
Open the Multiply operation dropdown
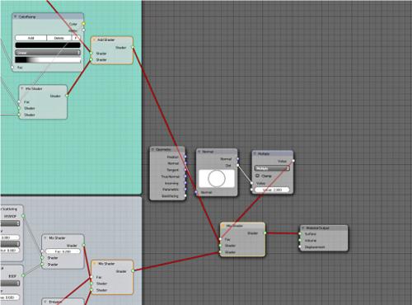[272, 168]
